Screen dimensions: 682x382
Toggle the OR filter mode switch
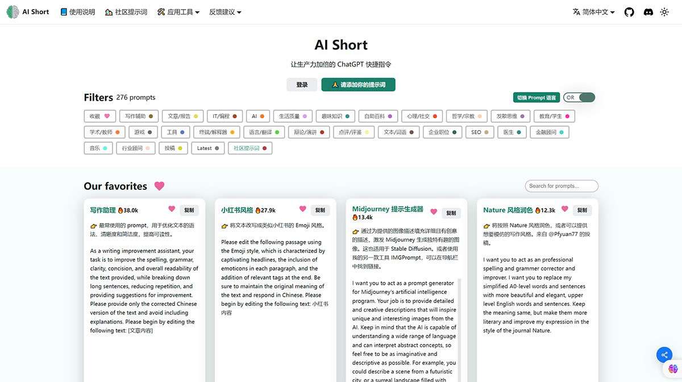pos(579,98)
